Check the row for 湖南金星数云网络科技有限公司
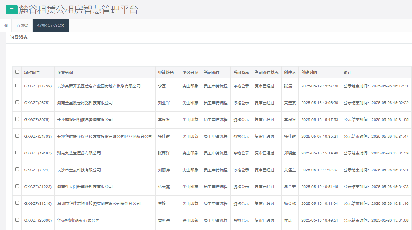 pos(16,103)
